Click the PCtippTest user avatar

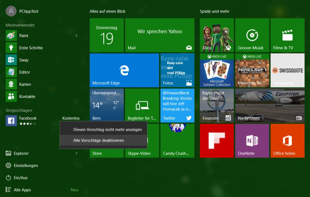(x=11, y=11)
